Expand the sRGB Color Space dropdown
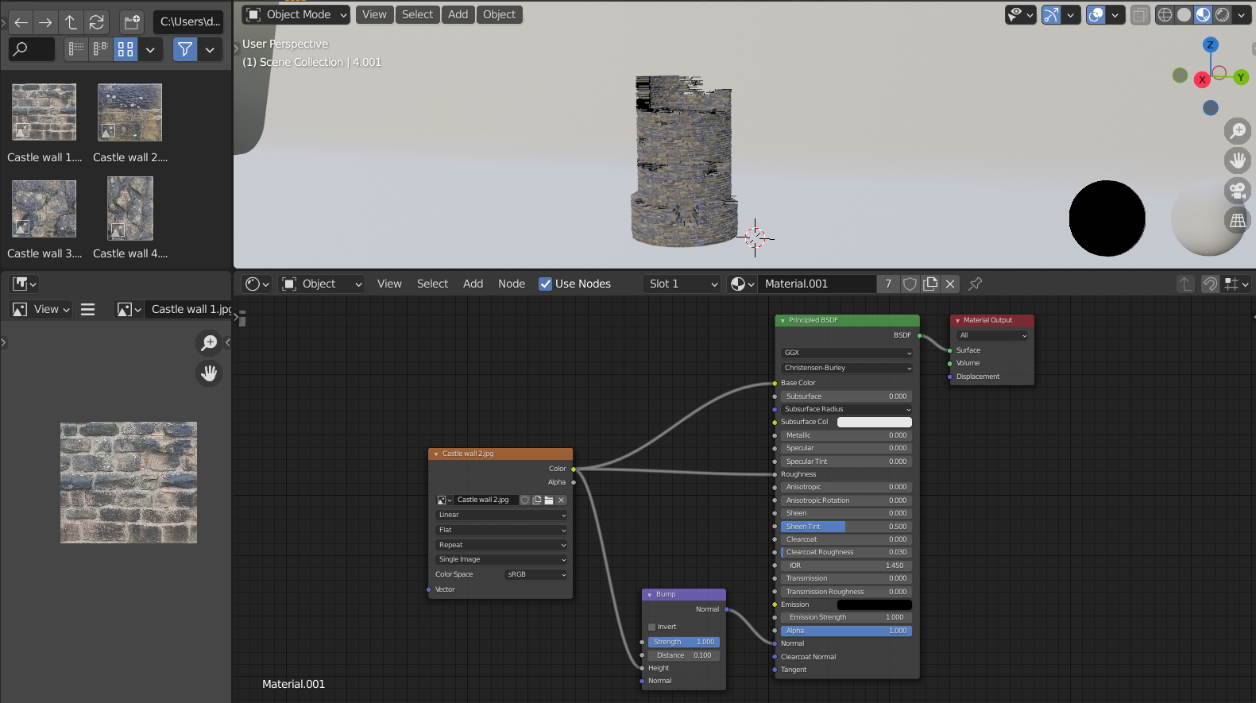Viewport: 1256px width, 703px height. [536, 574]
